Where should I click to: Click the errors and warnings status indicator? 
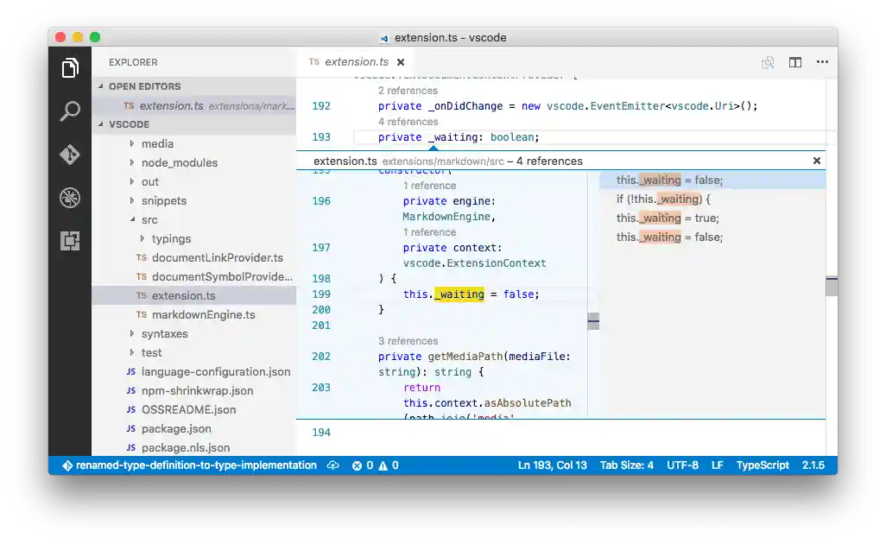[375, 465]
